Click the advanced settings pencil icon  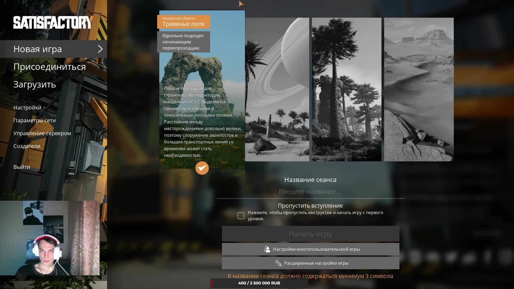tap(278, 263)
